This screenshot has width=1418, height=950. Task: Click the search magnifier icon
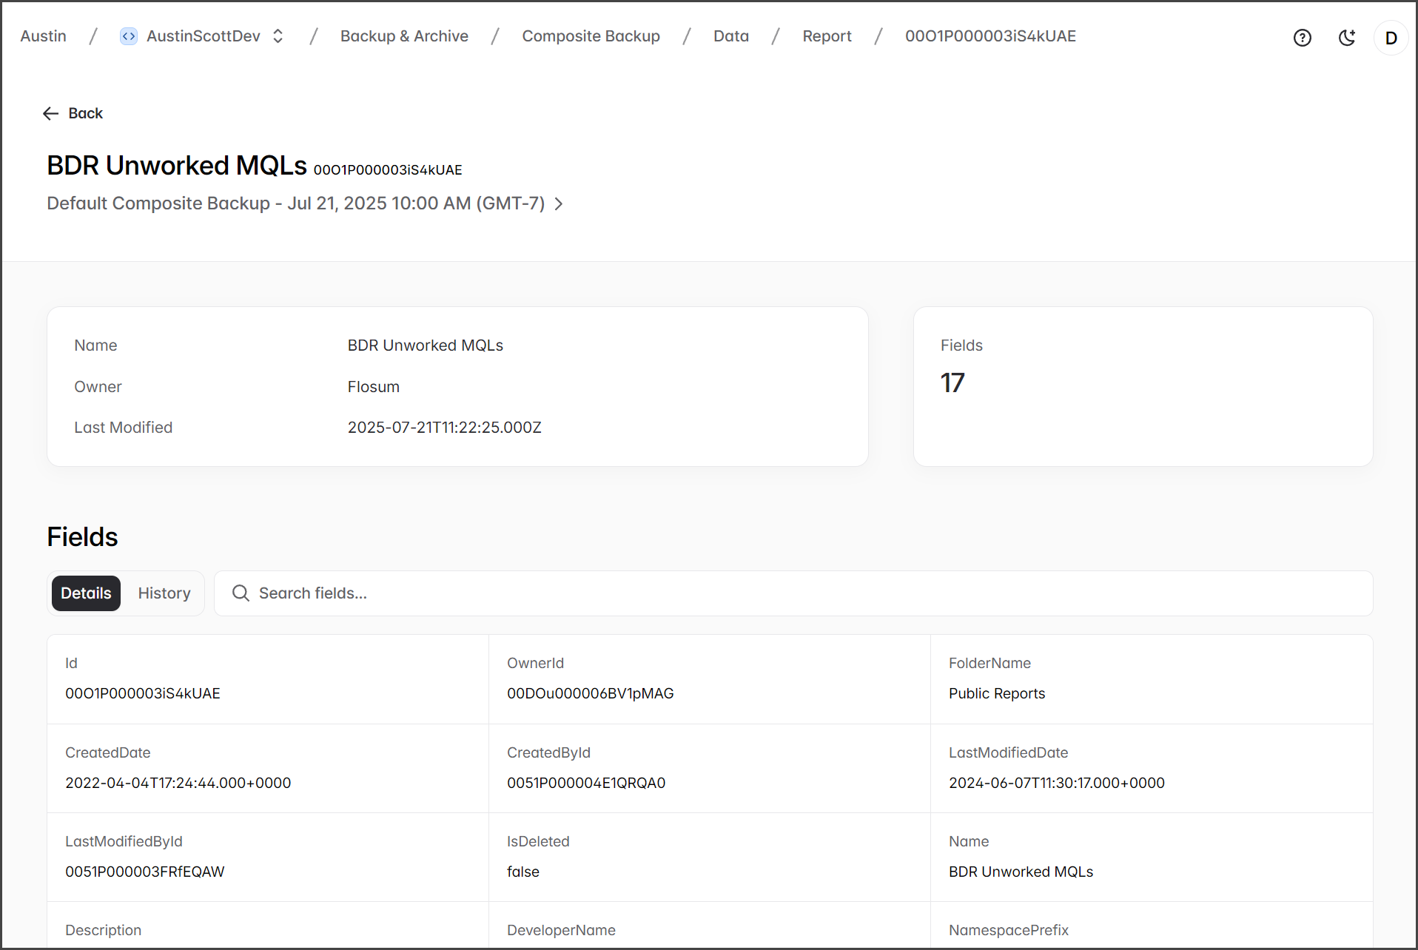click(x=241, y=593)
